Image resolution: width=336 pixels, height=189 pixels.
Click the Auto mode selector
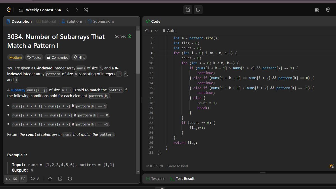pyautogui.click(x=169, y=31)
